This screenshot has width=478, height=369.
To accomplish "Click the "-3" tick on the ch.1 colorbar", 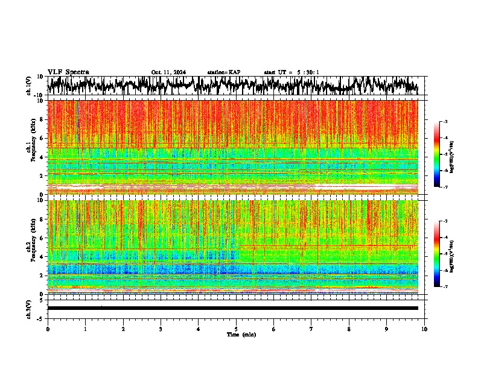I will [445, 121].
